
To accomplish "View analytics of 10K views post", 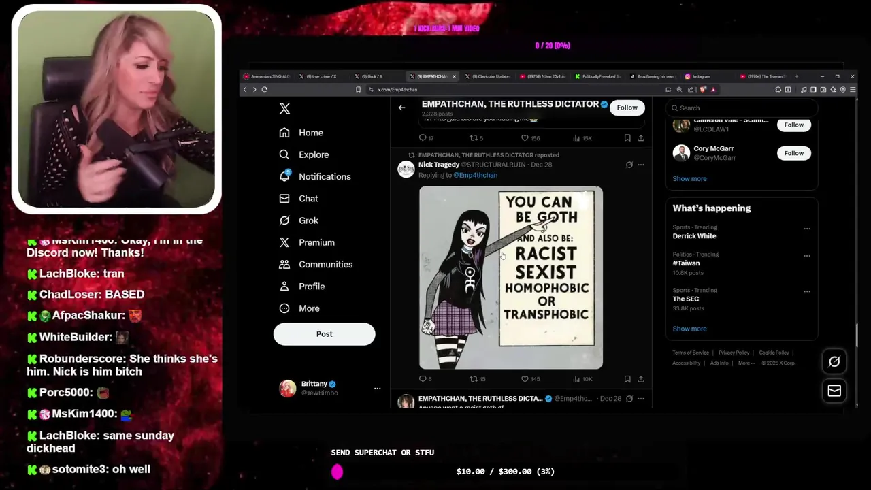I will 582,379.
